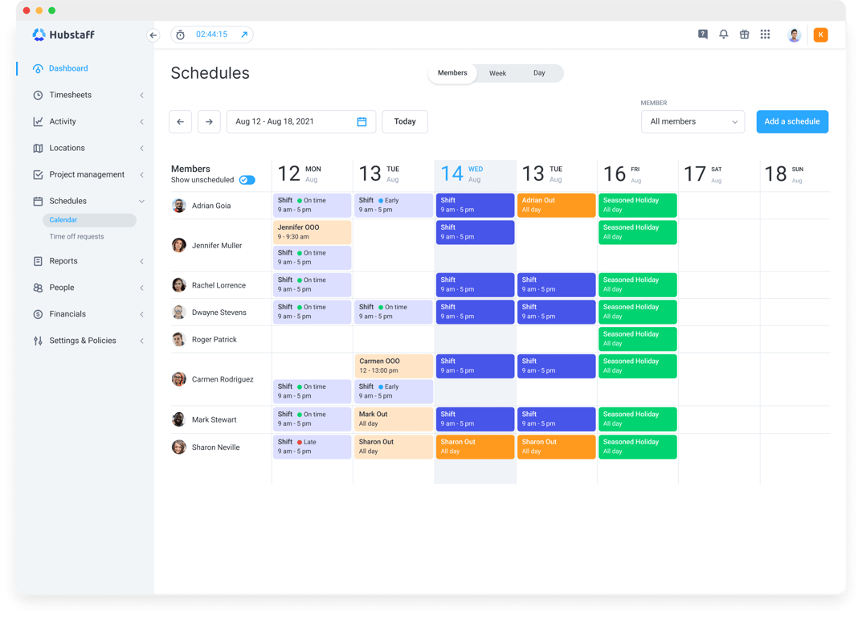Click the external link arrow next to the timer
Image resolution: width=862 pixels, height=617 pixels.
pos(244,35)
